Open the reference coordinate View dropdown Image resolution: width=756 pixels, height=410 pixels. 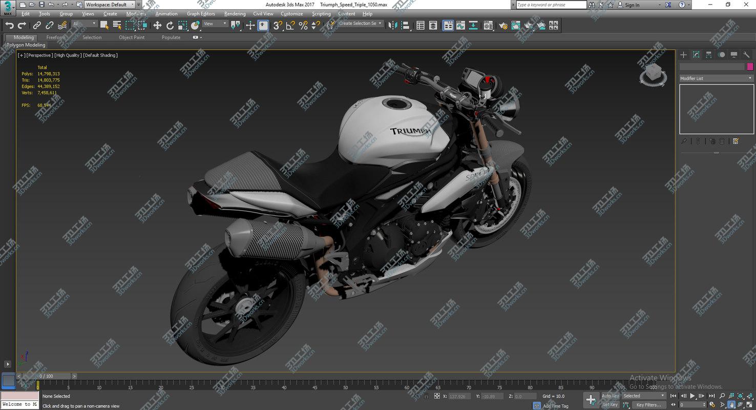[215, 24]
